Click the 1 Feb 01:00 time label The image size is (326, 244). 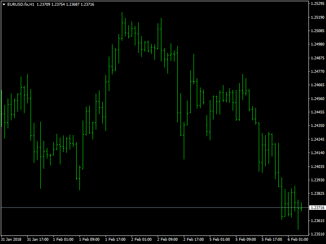tap(63, 240)
